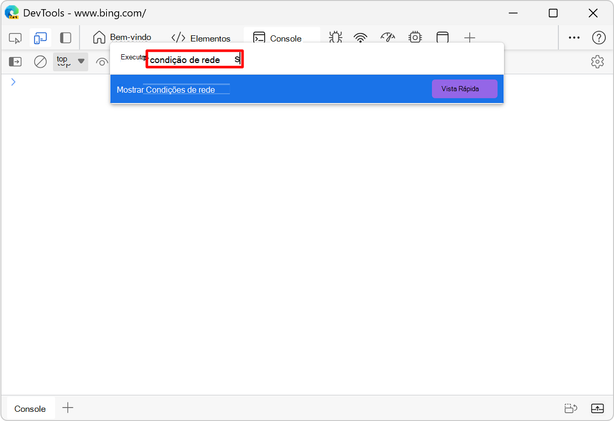Move Quick View to activity bar icon
The height and width of the screenshot is (421, 614).
pyautogui.click(x=571, y=408)
